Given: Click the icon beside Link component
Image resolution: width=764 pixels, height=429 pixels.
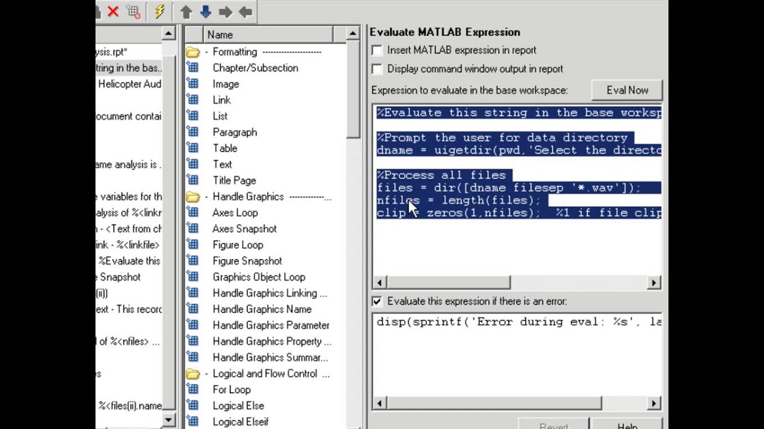Looking at the screenshot, I should pos(192,100).
